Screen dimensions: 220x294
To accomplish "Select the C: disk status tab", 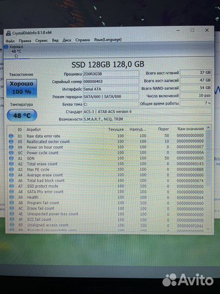I will (x=16, y=51).
